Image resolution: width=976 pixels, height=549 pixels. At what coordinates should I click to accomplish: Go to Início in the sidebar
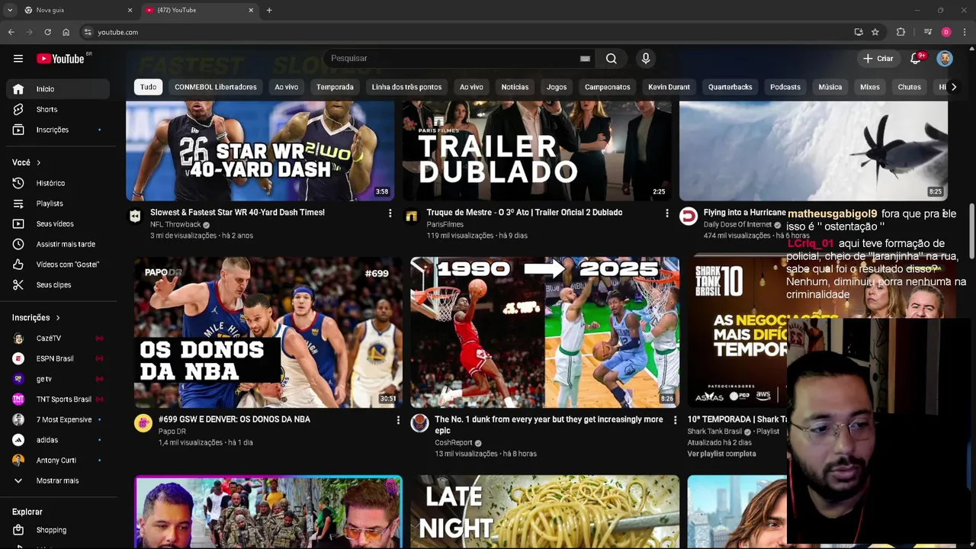coord(58,89)
